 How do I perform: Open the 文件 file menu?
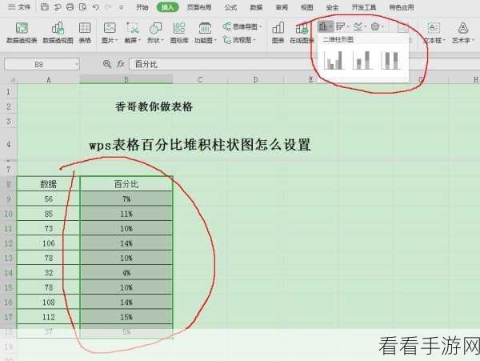(19, 6)
